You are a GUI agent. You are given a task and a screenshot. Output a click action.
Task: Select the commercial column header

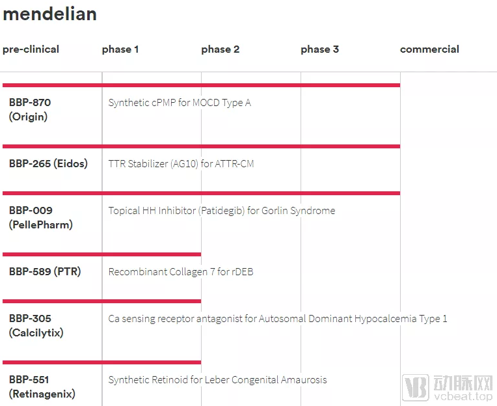point(429,49)
